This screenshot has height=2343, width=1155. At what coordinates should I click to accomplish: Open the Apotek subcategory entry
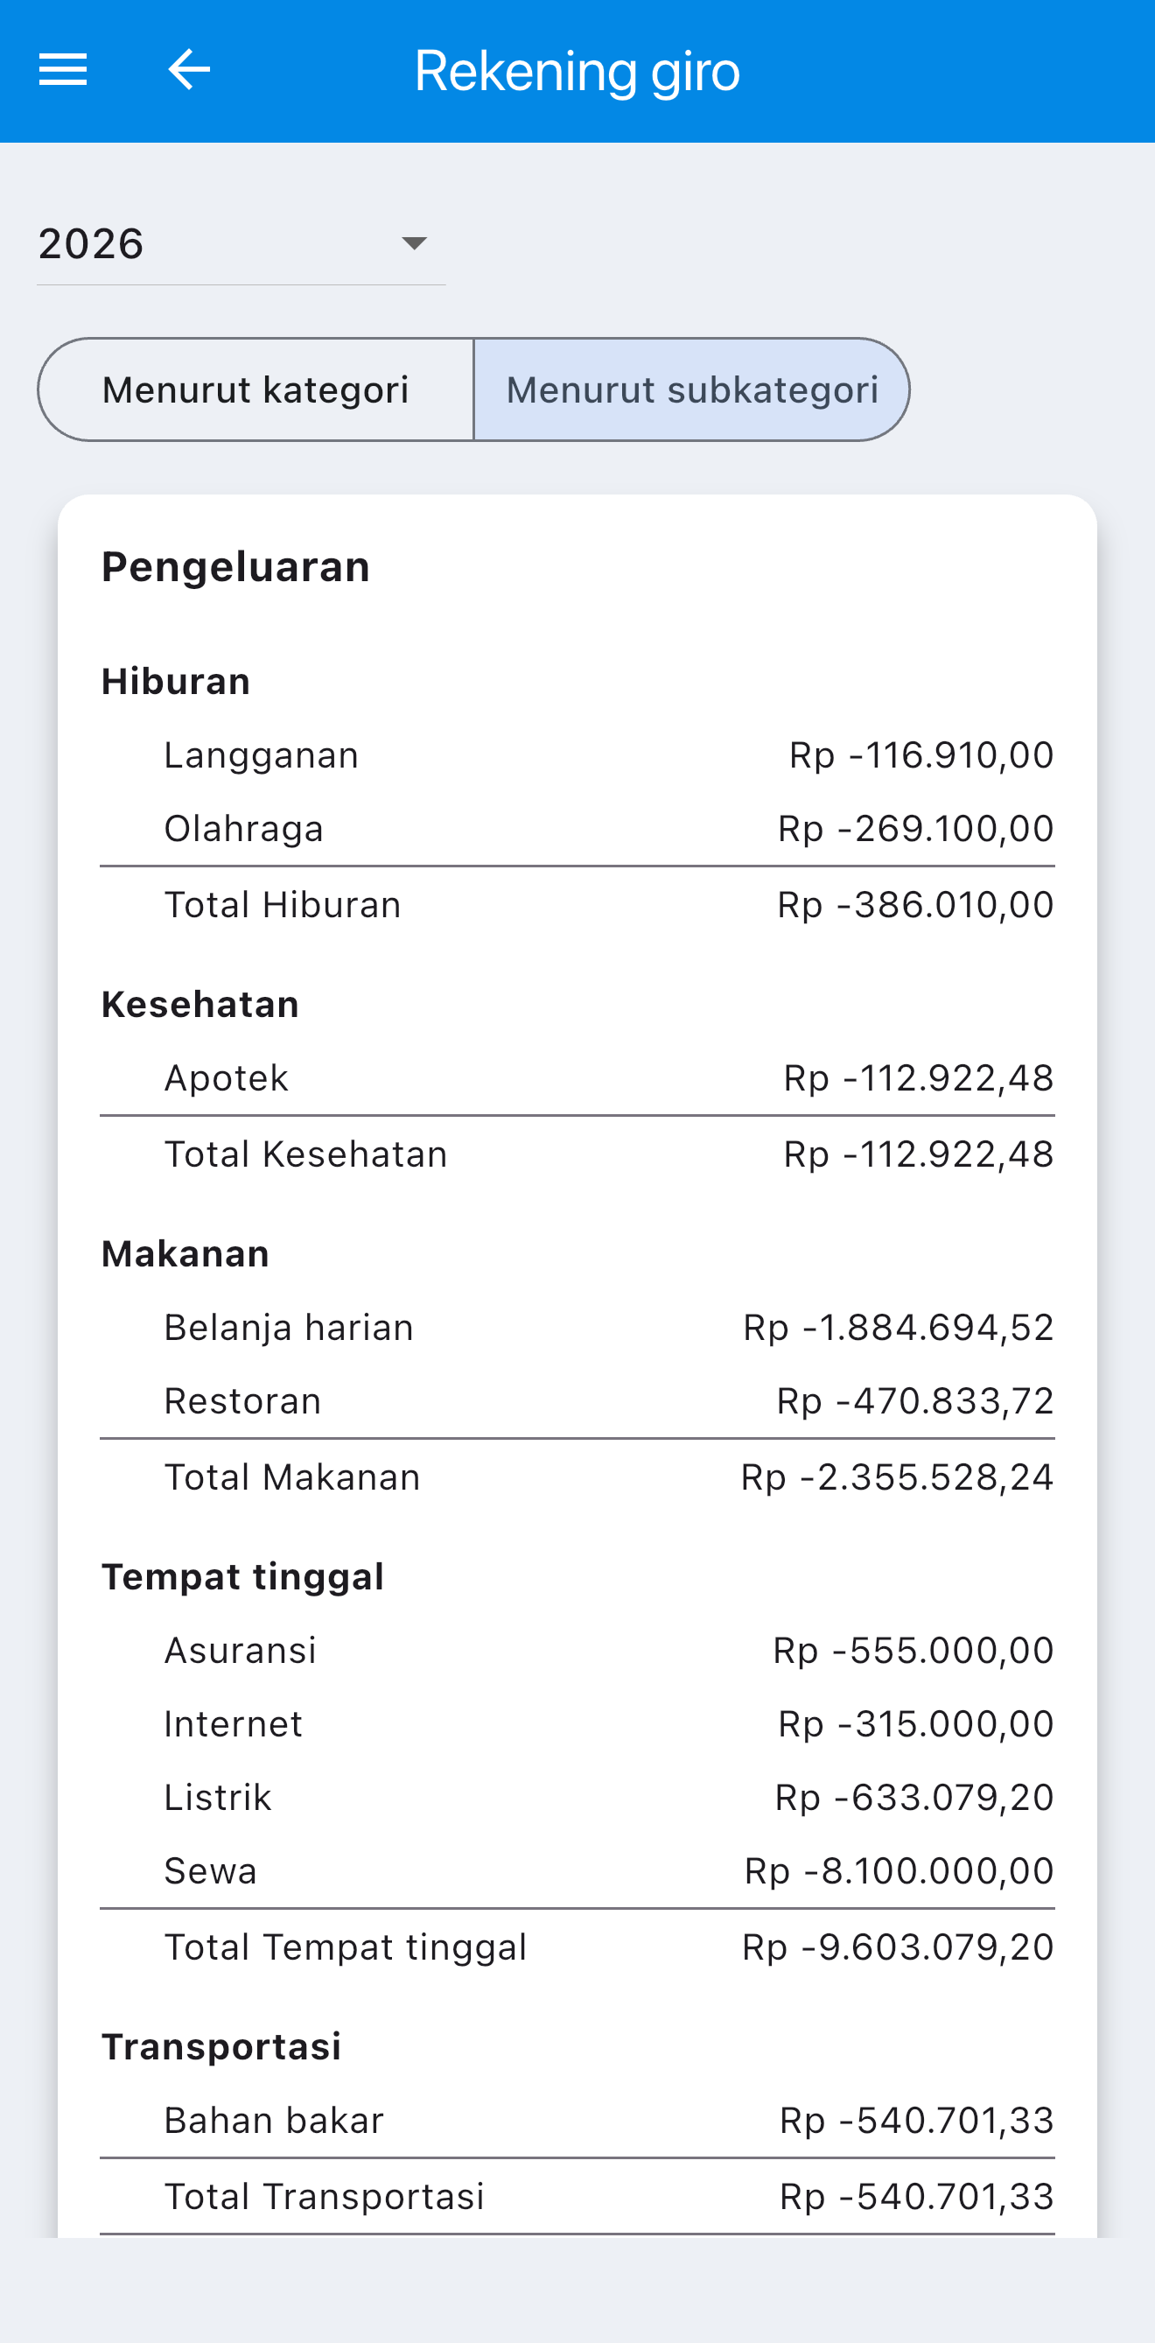577,1079
